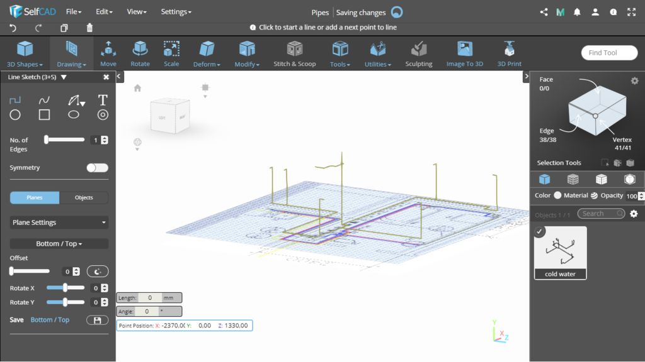This screenshot has height=362, width=645.
Task: Open the Bottom / Top plane dropdown
Action: pyautogui.click(x=59, y=244)
